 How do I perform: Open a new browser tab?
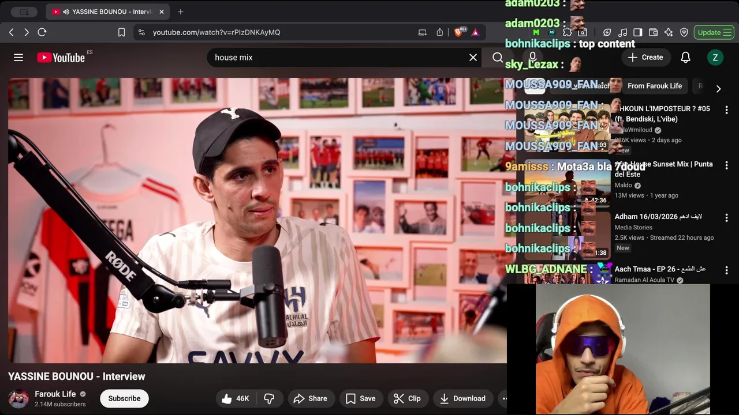(x=181, y=12)
